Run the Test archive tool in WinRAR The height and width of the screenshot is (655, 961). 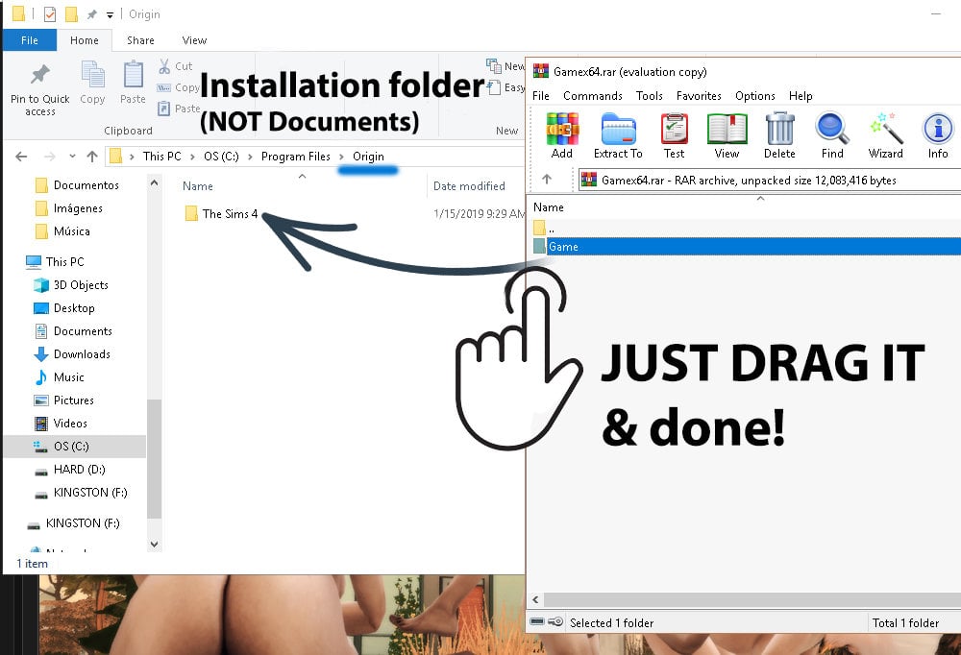pos(675,135)
